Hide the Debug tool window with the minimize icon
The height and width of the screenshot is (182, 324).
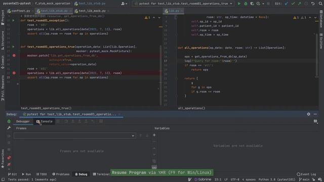coord(315,114)
